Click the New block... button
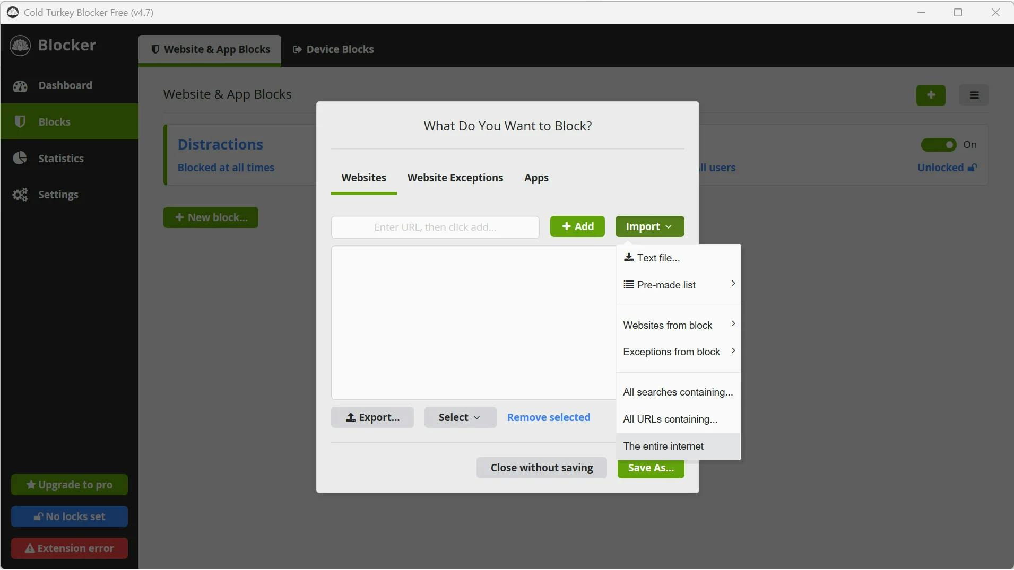 pos(211,217)
